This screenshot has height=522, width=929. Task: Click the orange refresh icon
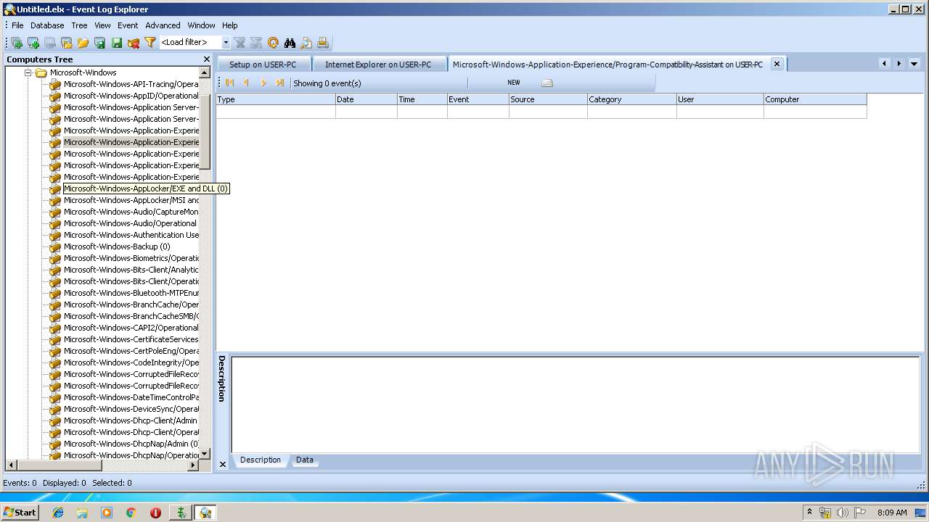click(x=273, y=43)
